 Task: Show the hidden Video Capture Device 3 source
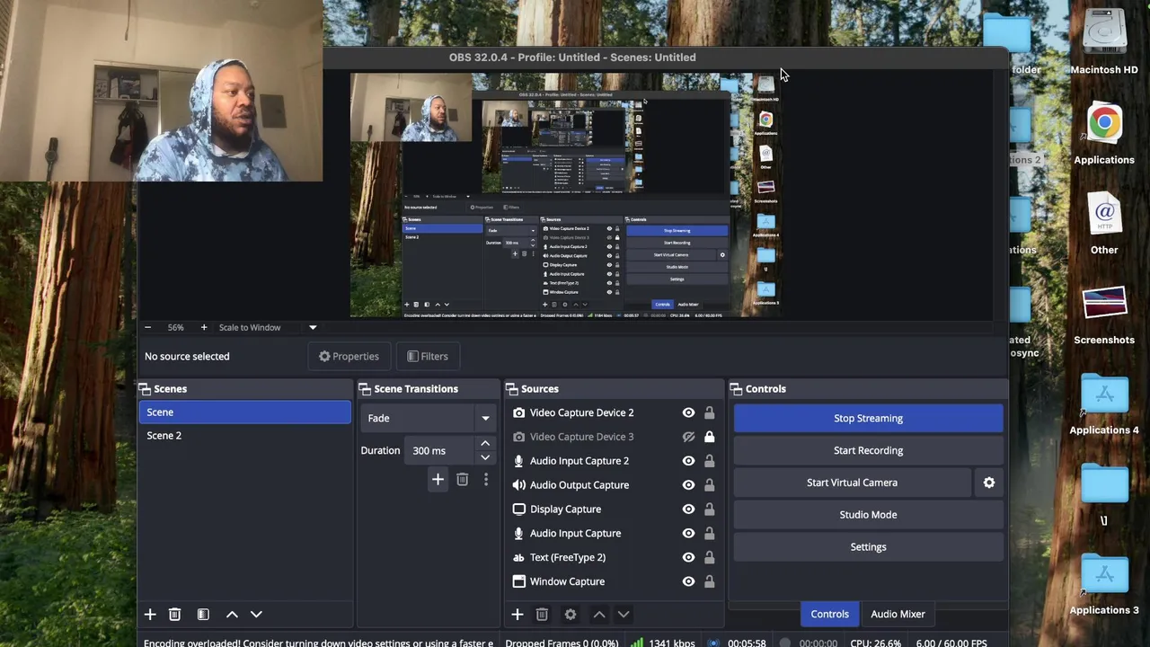click(x=688, y=437)
